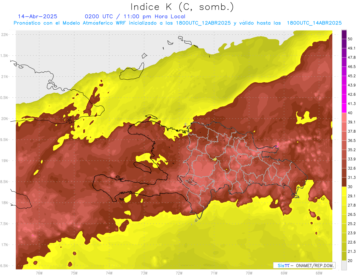
Task: Click the colorbar label '50'
Action: point(351,39)
